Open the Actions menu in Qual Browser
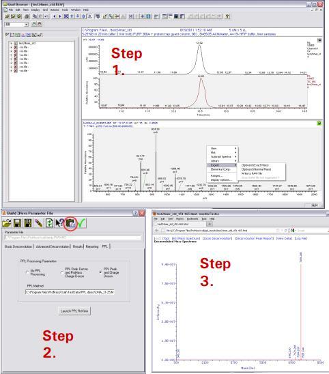The height and width of the screenshot is (374, 329). click(x=55, y=10)
